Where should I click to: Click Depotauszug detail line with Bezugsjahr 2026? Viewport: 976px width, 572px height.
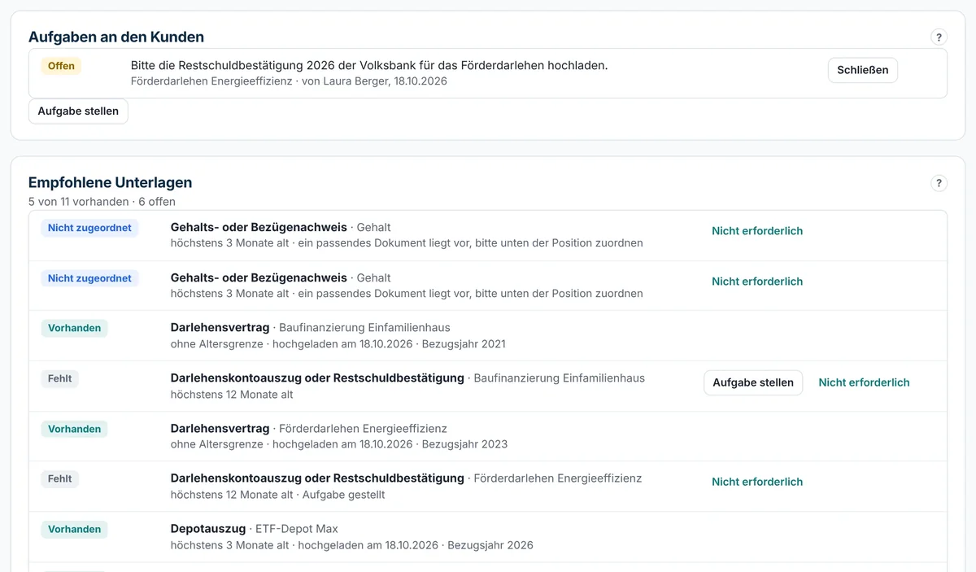(351, 545)
